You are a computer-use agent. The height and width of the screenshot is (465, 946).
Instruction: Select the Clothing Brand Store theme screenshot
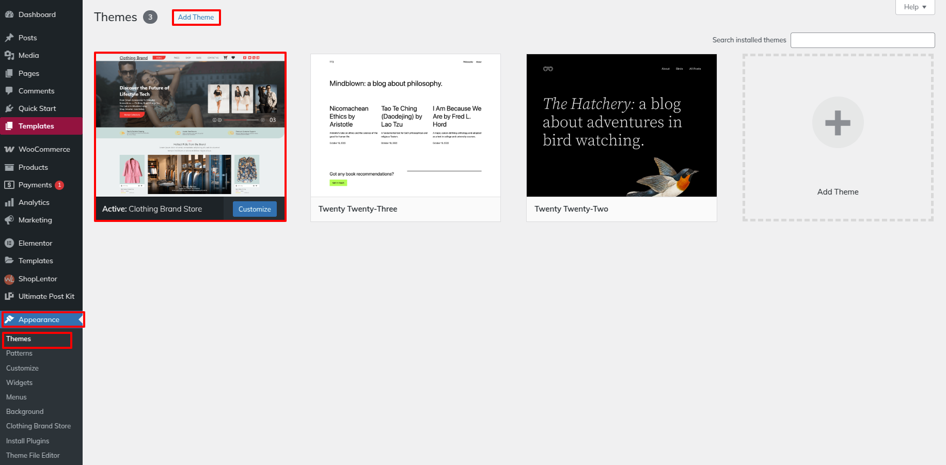(x=190, y=125)
